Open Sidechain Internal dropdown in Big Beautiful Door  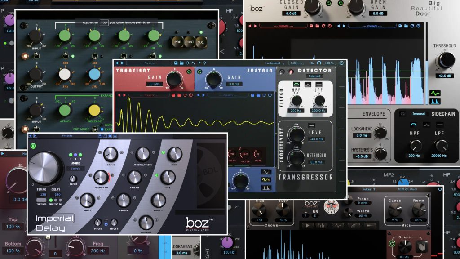pos(419,114)
